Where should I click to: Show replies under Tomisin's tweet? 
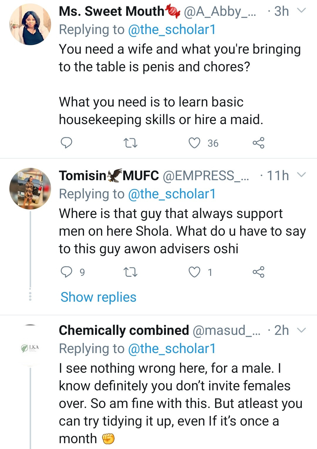pos(98,297)
